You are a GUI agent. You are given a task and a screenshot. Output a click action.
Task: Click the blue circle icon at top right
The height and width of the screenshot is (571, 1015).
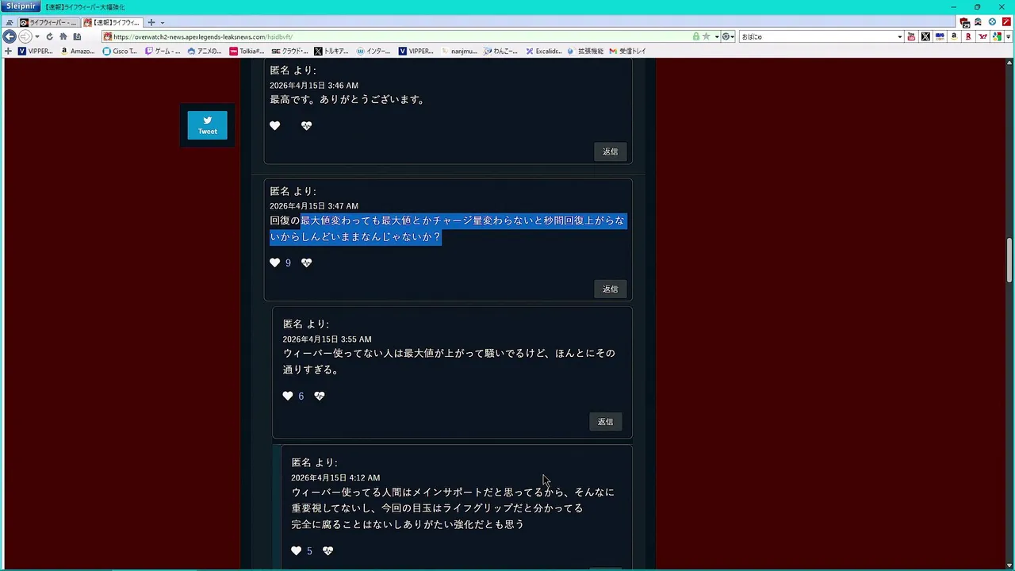click(x=992, y=22)
